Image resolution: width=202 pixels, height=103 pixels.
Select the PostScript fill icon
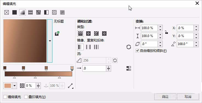pos(62,12)
